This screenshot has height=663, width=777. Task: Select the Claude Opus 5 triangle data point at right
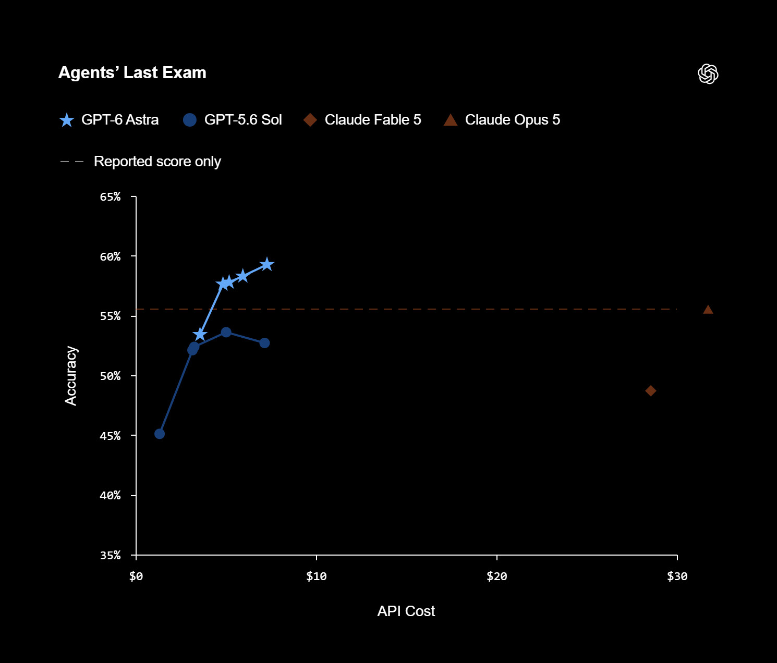pyautogui.click(x=708, y=310)
